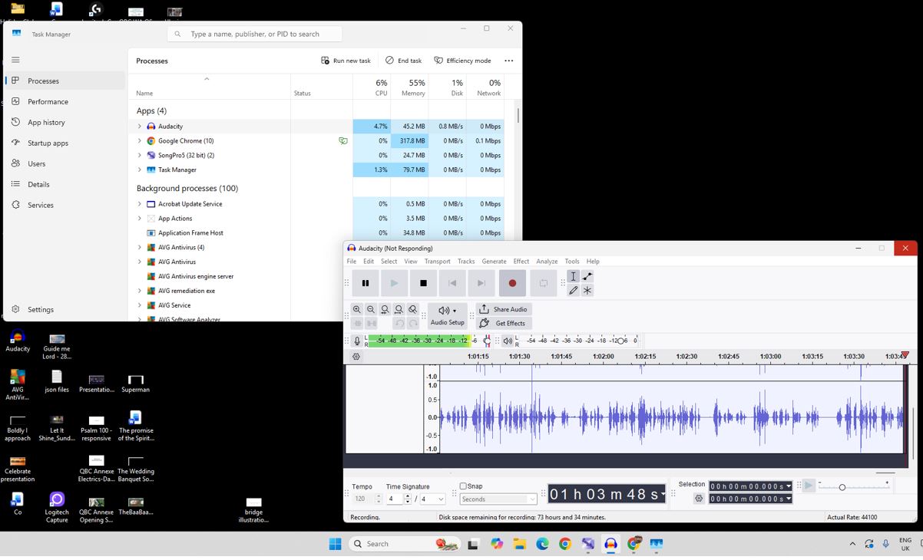Open the time signature denominator dropdown
The width and height of the screenshot is (923, 560).
coord(441,499)
